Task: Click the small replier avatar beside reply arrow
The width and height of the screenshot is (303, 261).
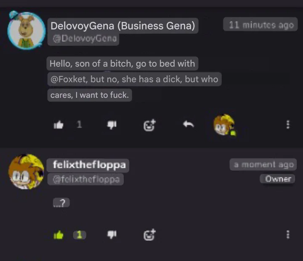Action: tap(225, 125)
